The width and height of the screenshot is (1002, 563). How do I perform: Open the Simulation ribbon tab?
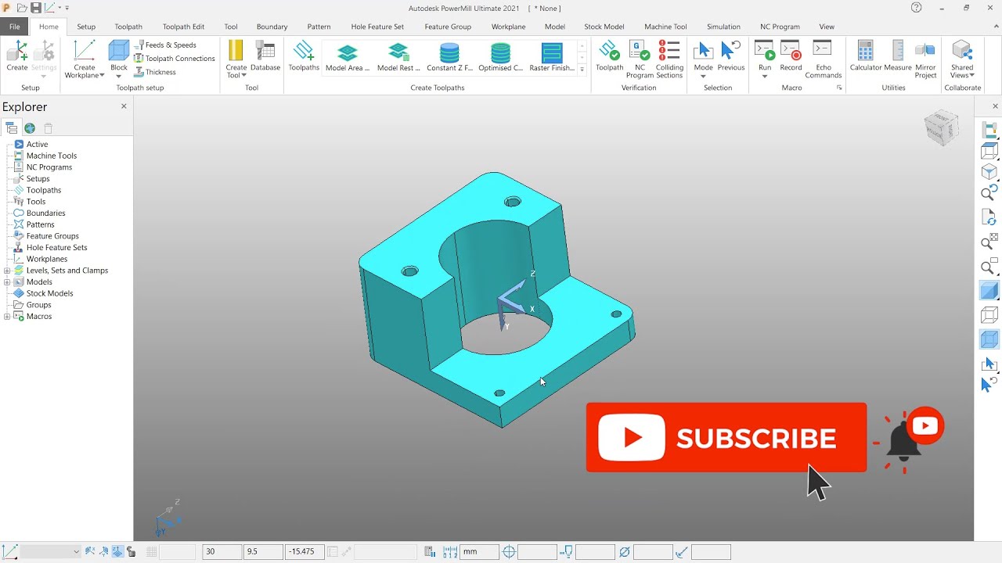(723, 27)
